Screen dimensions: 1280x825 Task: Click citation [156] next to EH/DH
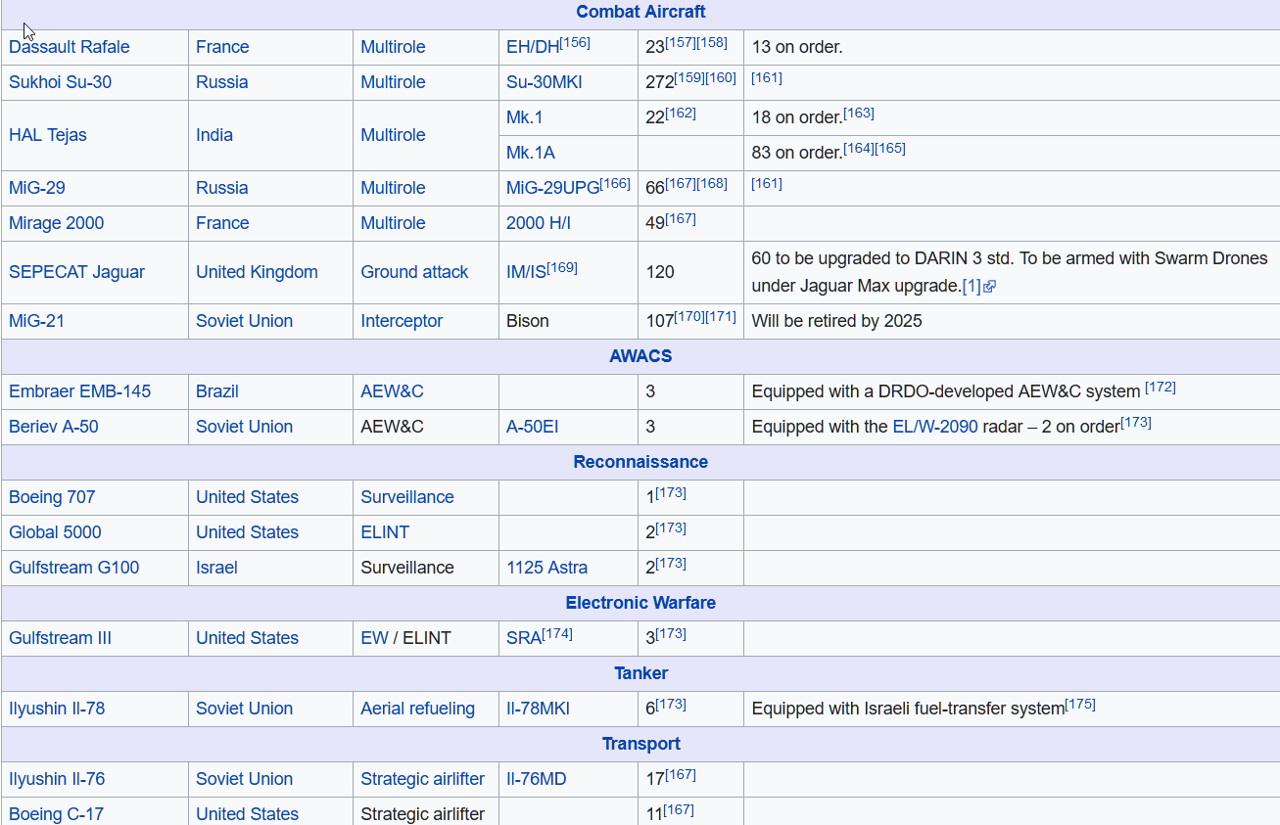575,43
